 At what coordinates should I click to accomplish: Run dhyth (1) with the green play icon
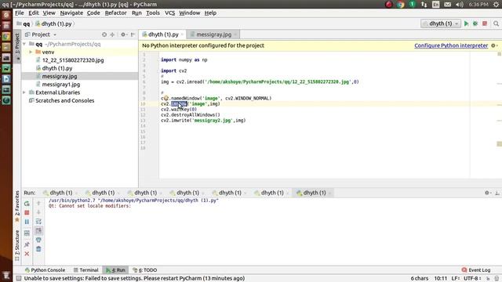pyautogui.click(x=466, y=23)
